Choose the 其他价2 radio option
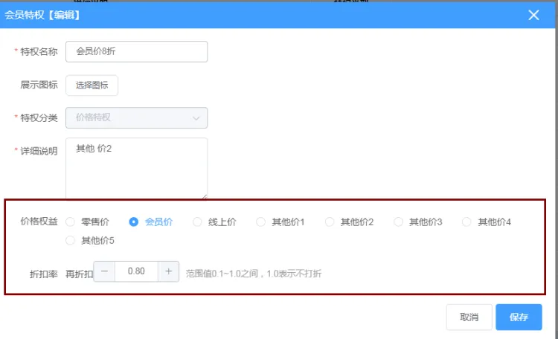Screen dimensions: 558x339 coord(330,222)
